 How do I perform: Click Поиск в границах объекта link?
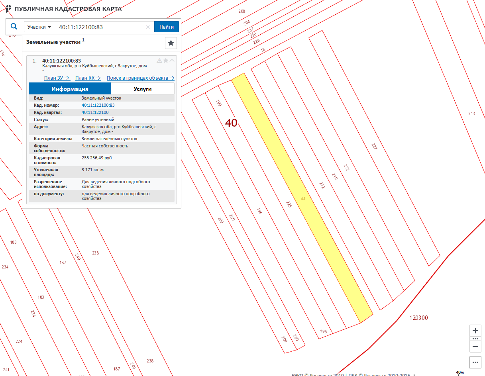point(141,78)
